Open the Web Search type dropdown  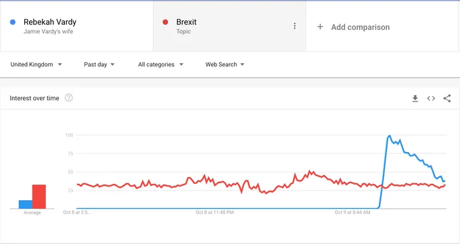pos(225,64)
